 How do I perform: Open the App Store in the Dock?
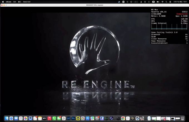[x=88, y=118]
